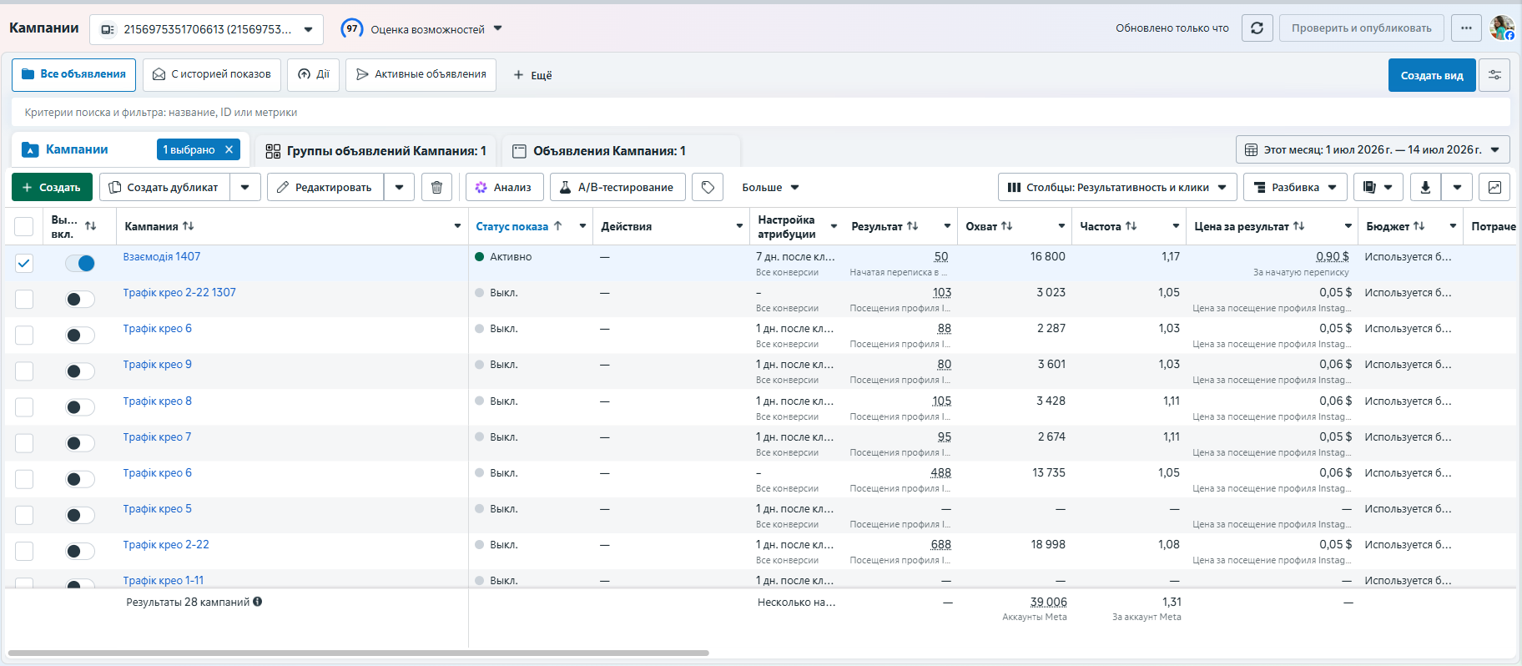Click the A/B-тестирование button

617,188
